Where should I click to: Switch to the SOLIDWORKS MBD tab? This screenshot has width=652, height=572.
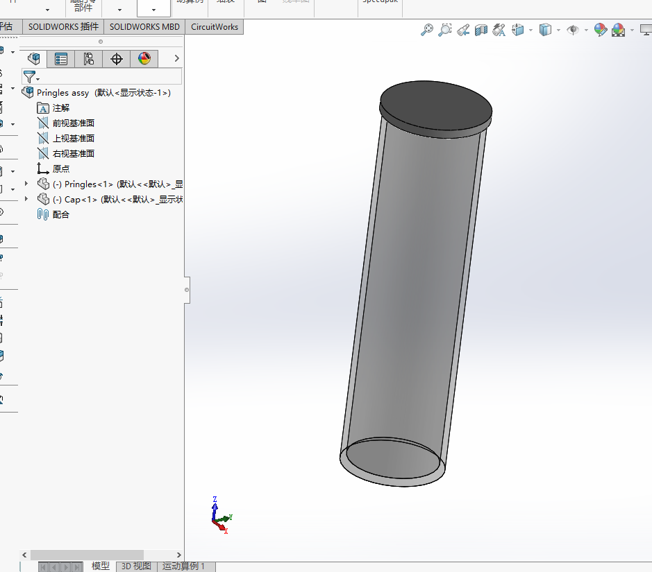(x=144, y=26)
